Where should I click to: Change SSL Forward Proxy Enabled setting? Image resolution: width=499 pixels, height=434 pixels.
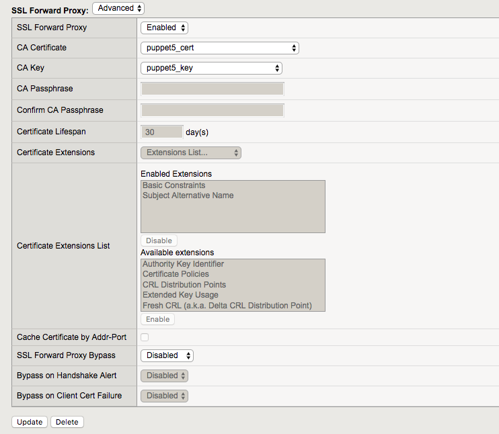[164, 28]
